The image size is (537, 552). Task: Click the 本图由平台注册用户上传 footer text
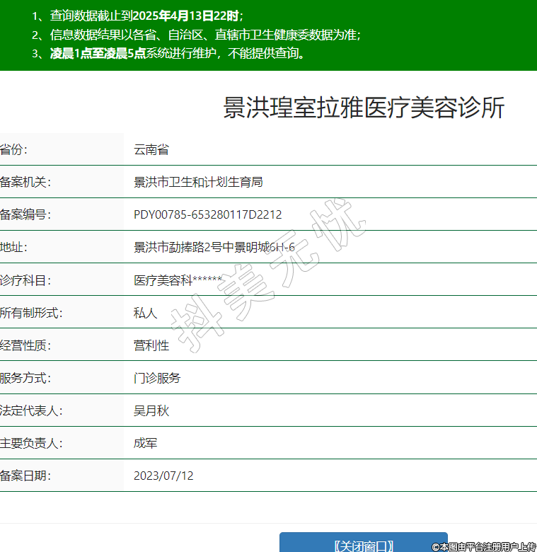click(x=484, y=546)
